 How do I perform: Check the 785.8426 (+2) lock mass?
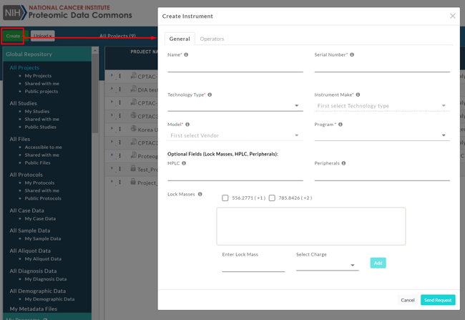272,198
